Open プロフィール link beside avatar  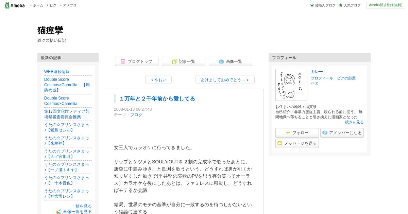tap(322, 78)
